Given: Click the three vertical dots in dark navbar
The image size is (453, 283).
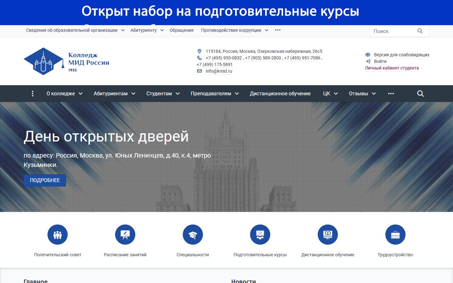Looking at the screenshot, I should coord(32,93).
